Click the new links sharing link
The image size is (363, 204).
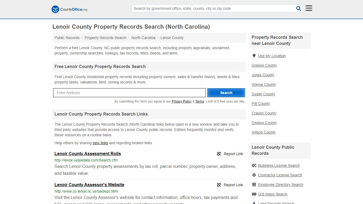click(100, 143)
